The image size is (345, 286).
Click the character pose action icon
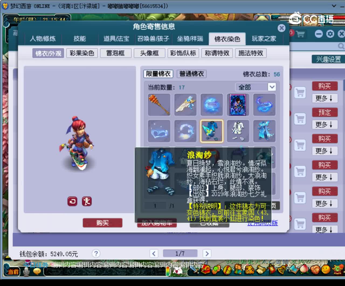click(87, 201)
